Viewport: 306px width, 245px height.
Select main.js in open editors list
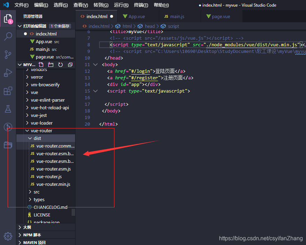tap(46, 49)
